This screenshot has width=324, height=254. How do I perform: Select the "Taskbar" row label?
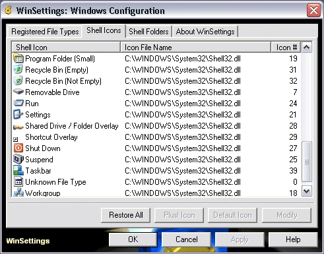[38, 171]
